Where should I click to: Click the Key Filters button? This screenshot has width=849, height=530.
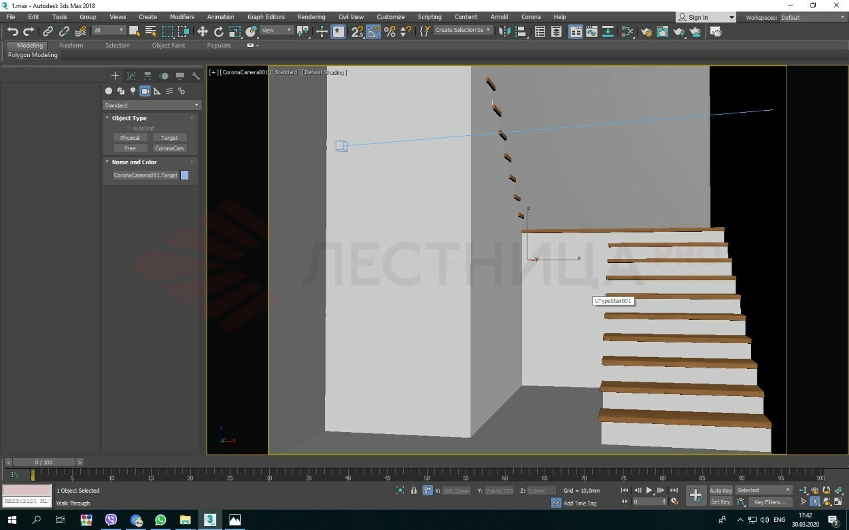point(769,502)
